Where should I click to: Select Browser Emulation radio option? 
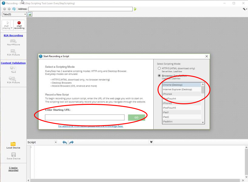pos(159,76)
